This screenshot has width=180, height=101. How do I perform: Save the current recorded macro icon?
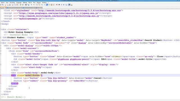click(66, 5)
